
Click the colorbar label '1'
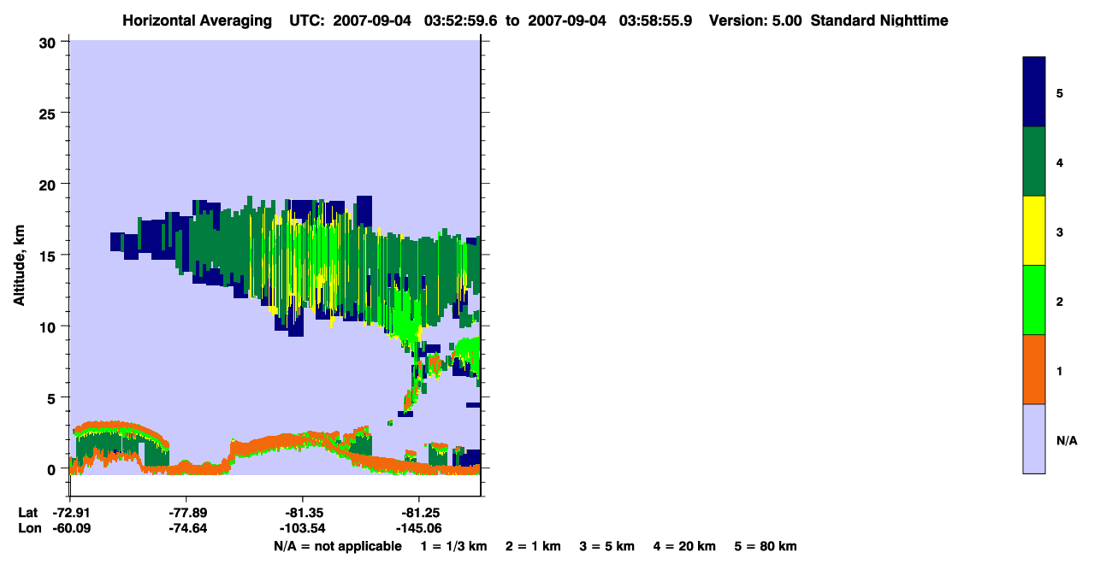point(1060,371)
